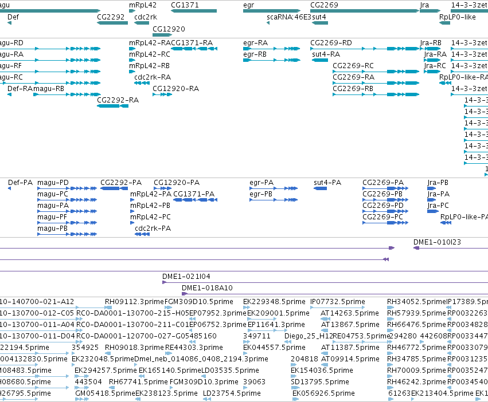
Task: Click the magu-PF protein label
Action: 52,217
